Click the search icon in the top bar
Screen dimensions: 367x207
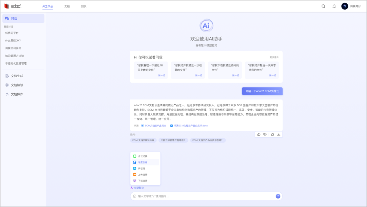coord(323,6)
